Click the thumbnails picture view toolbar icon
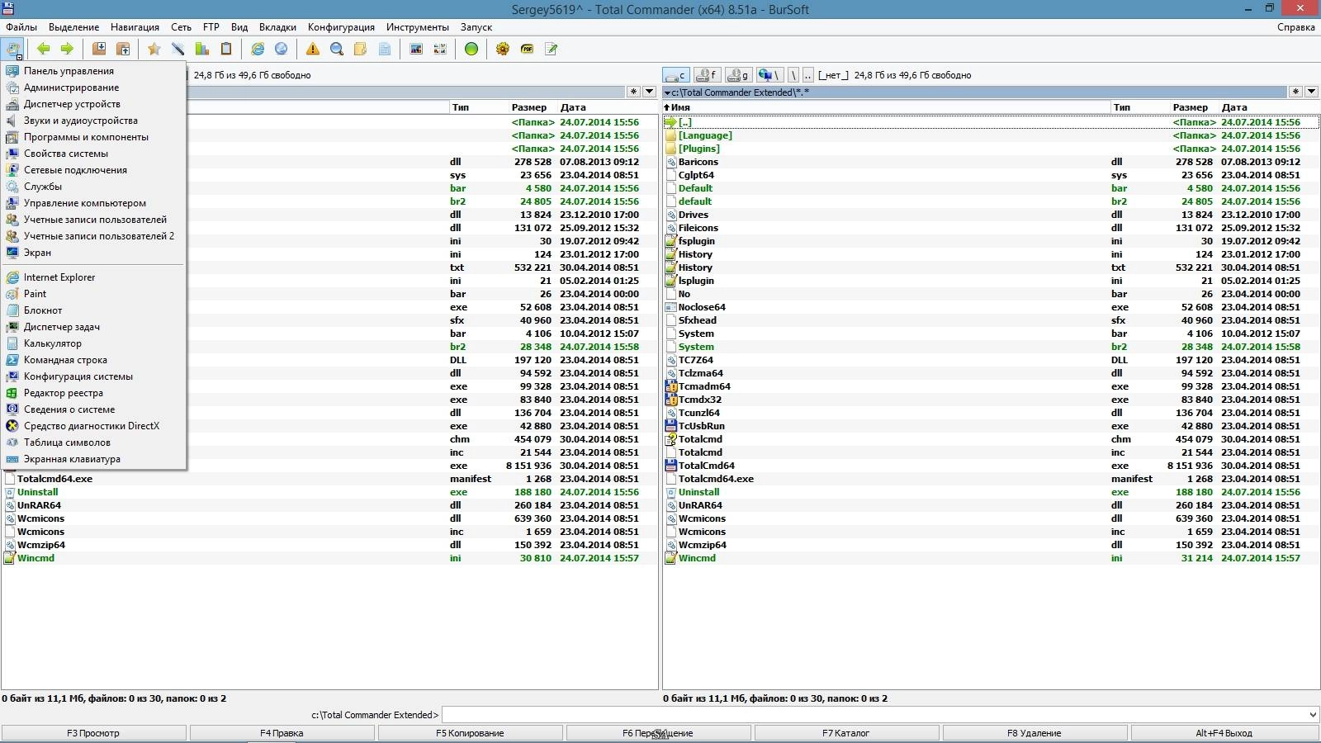Screen dimensions: 1321x743 click(416, 49)
